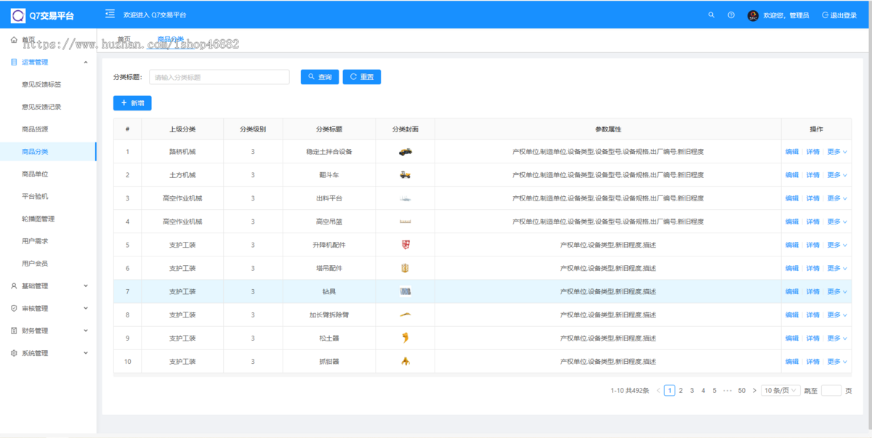
Task: Click the 查询 search button
Action: click(x=320, y=77)
